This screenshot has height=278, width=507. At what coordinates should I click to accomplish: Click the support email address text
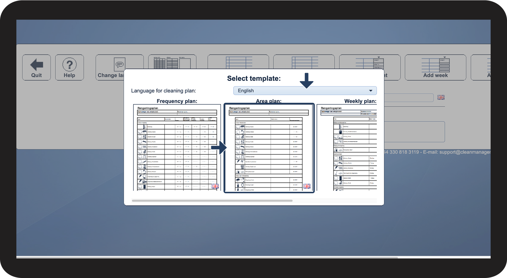(465, 152)
